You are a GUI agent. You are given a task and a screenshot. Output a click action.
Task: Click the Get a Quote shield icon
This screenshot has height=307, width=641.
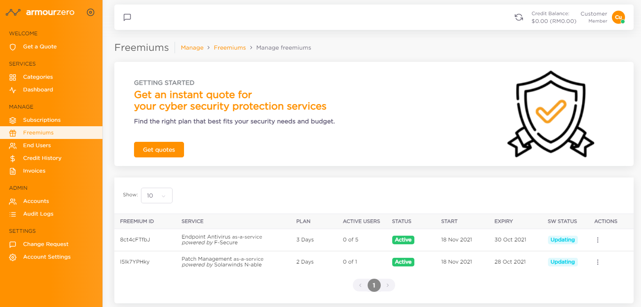(13, 47)
